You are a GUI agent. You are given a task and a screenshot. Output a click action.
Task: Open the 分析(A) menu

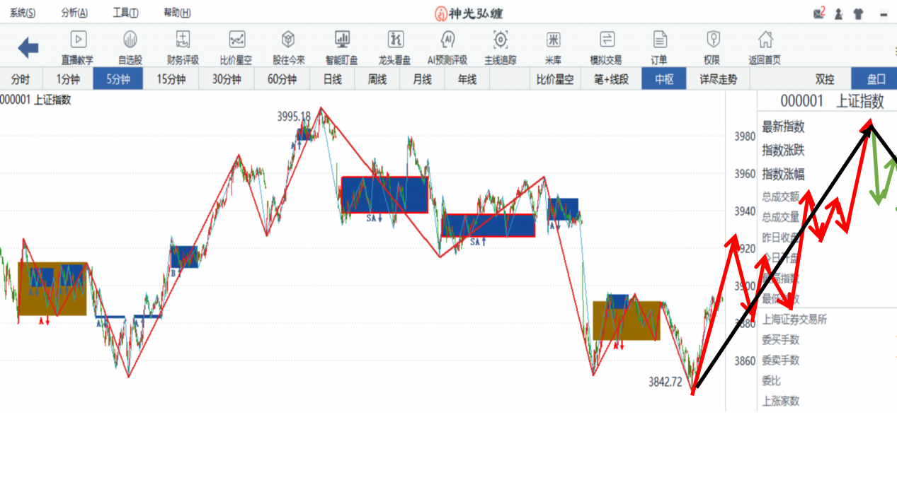(74, 13)
